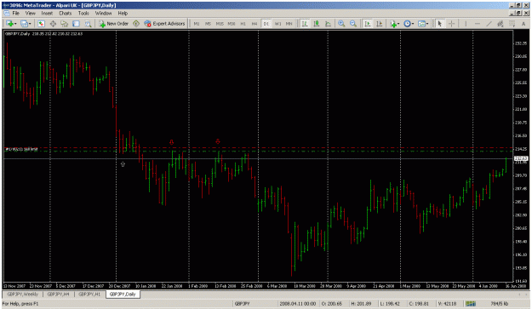The image size is (532, 309).
Task: Open the Tools menu
Action: (83, 14)
